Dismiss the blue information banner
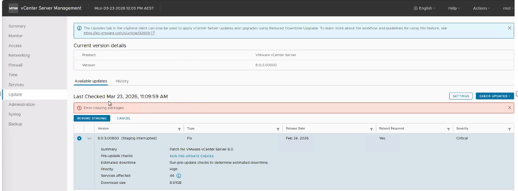The height and width of the screenshot is (191, 518). tap(510, 28)
